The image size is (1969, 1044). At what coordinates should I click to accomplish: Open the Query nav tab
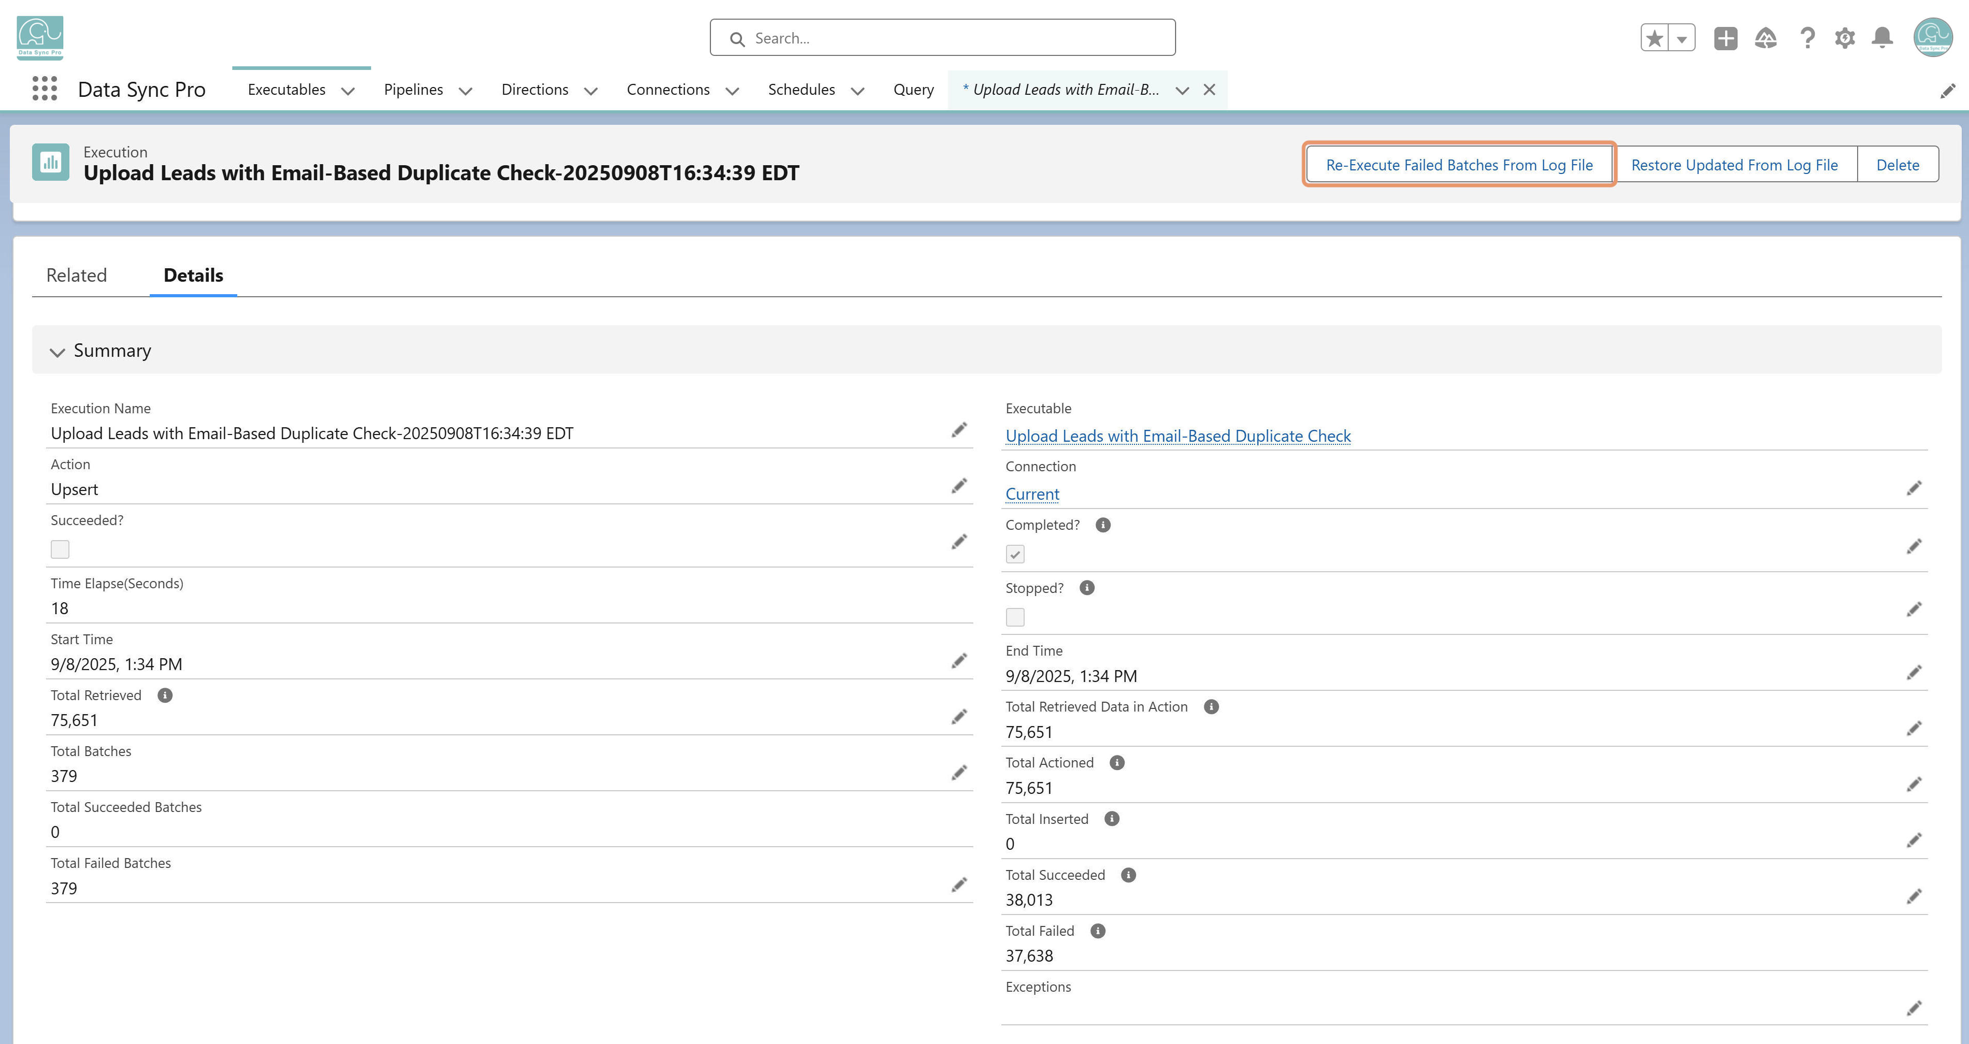[913, 90]
